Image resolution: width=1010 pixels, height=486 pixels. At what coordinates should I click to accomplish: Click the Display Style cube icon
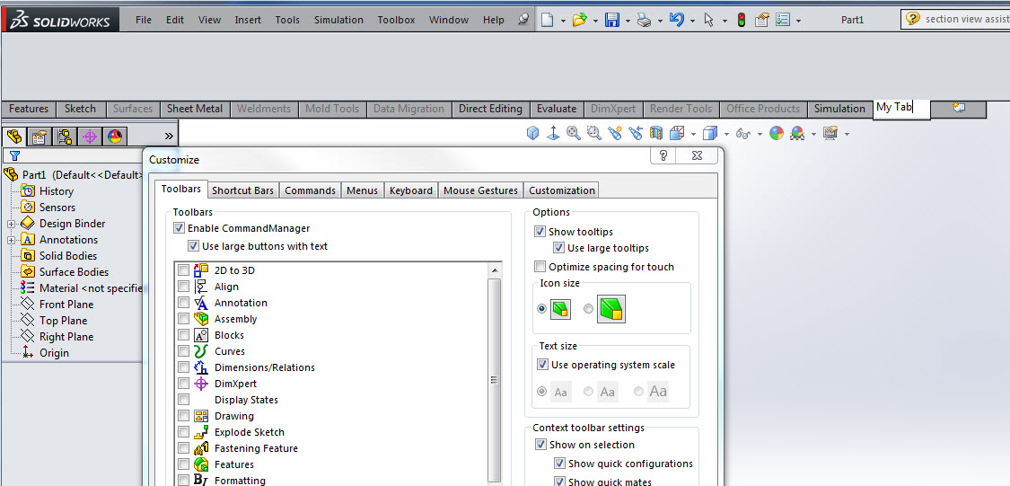(710, 134)
